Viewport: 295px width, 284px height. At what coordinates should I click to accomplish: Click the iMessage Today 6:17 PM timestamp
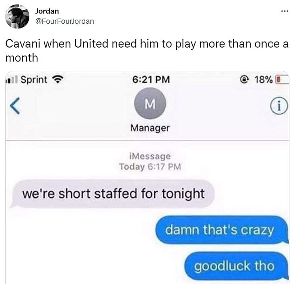tap(150, 162)
